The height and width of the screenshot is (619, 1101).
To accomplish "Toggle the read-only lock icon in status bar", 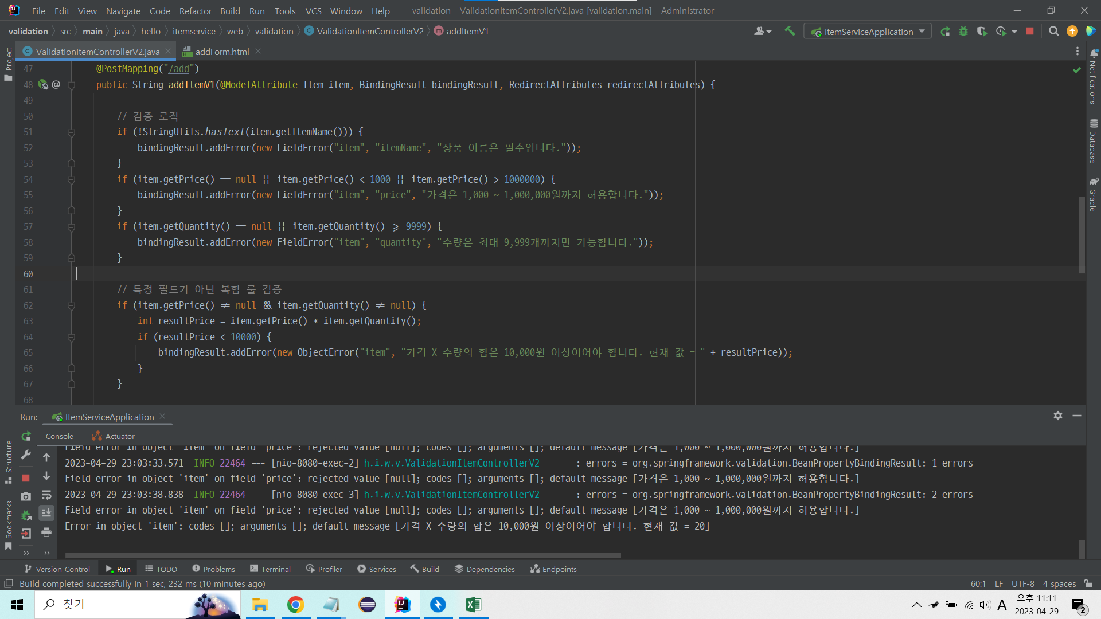I will point(1088,583).
